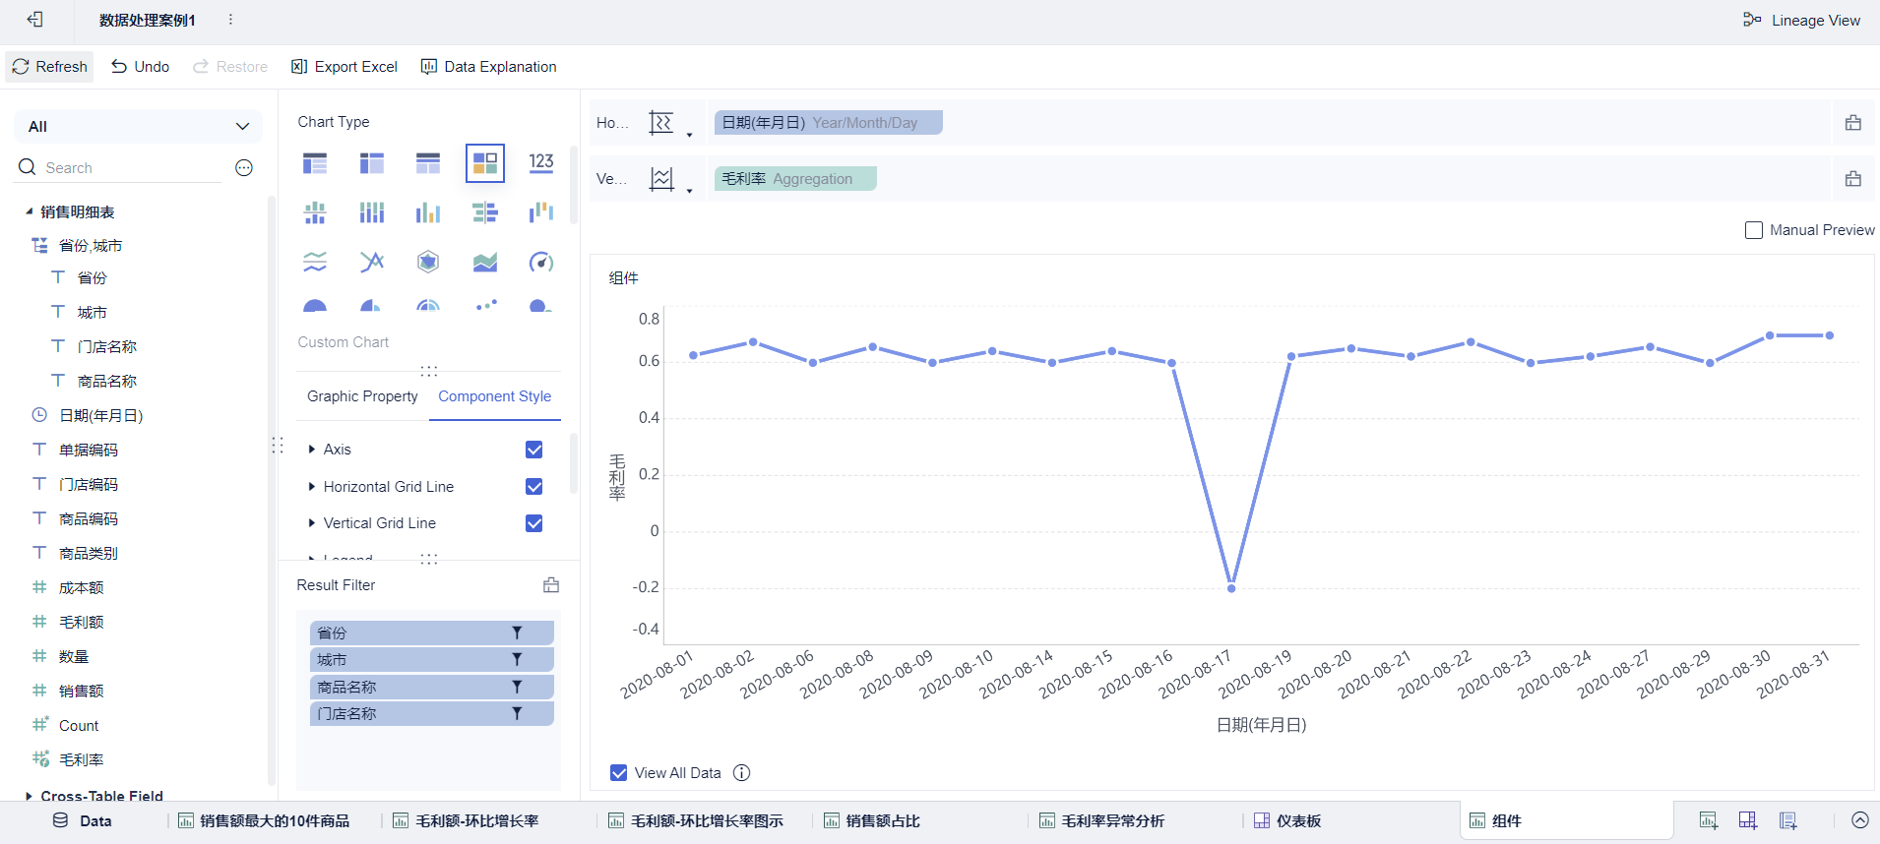Click the filter icon on 省份 result filter
The height and width of the screenshot is (844, 1880).
click(x=517, y=633)
